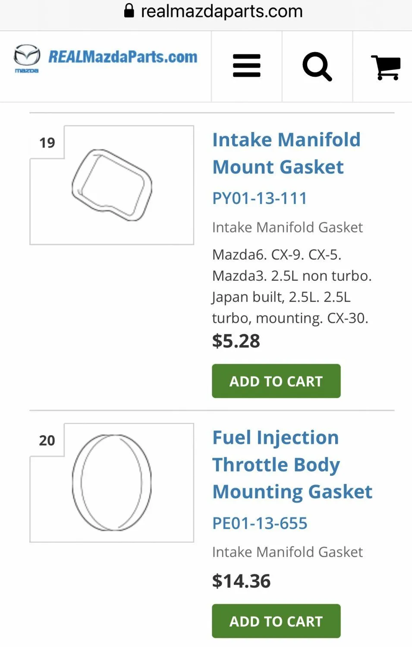412x647 pixels.
Task: Tap the magnifying glass search icon
Action: tap(317, 66)
